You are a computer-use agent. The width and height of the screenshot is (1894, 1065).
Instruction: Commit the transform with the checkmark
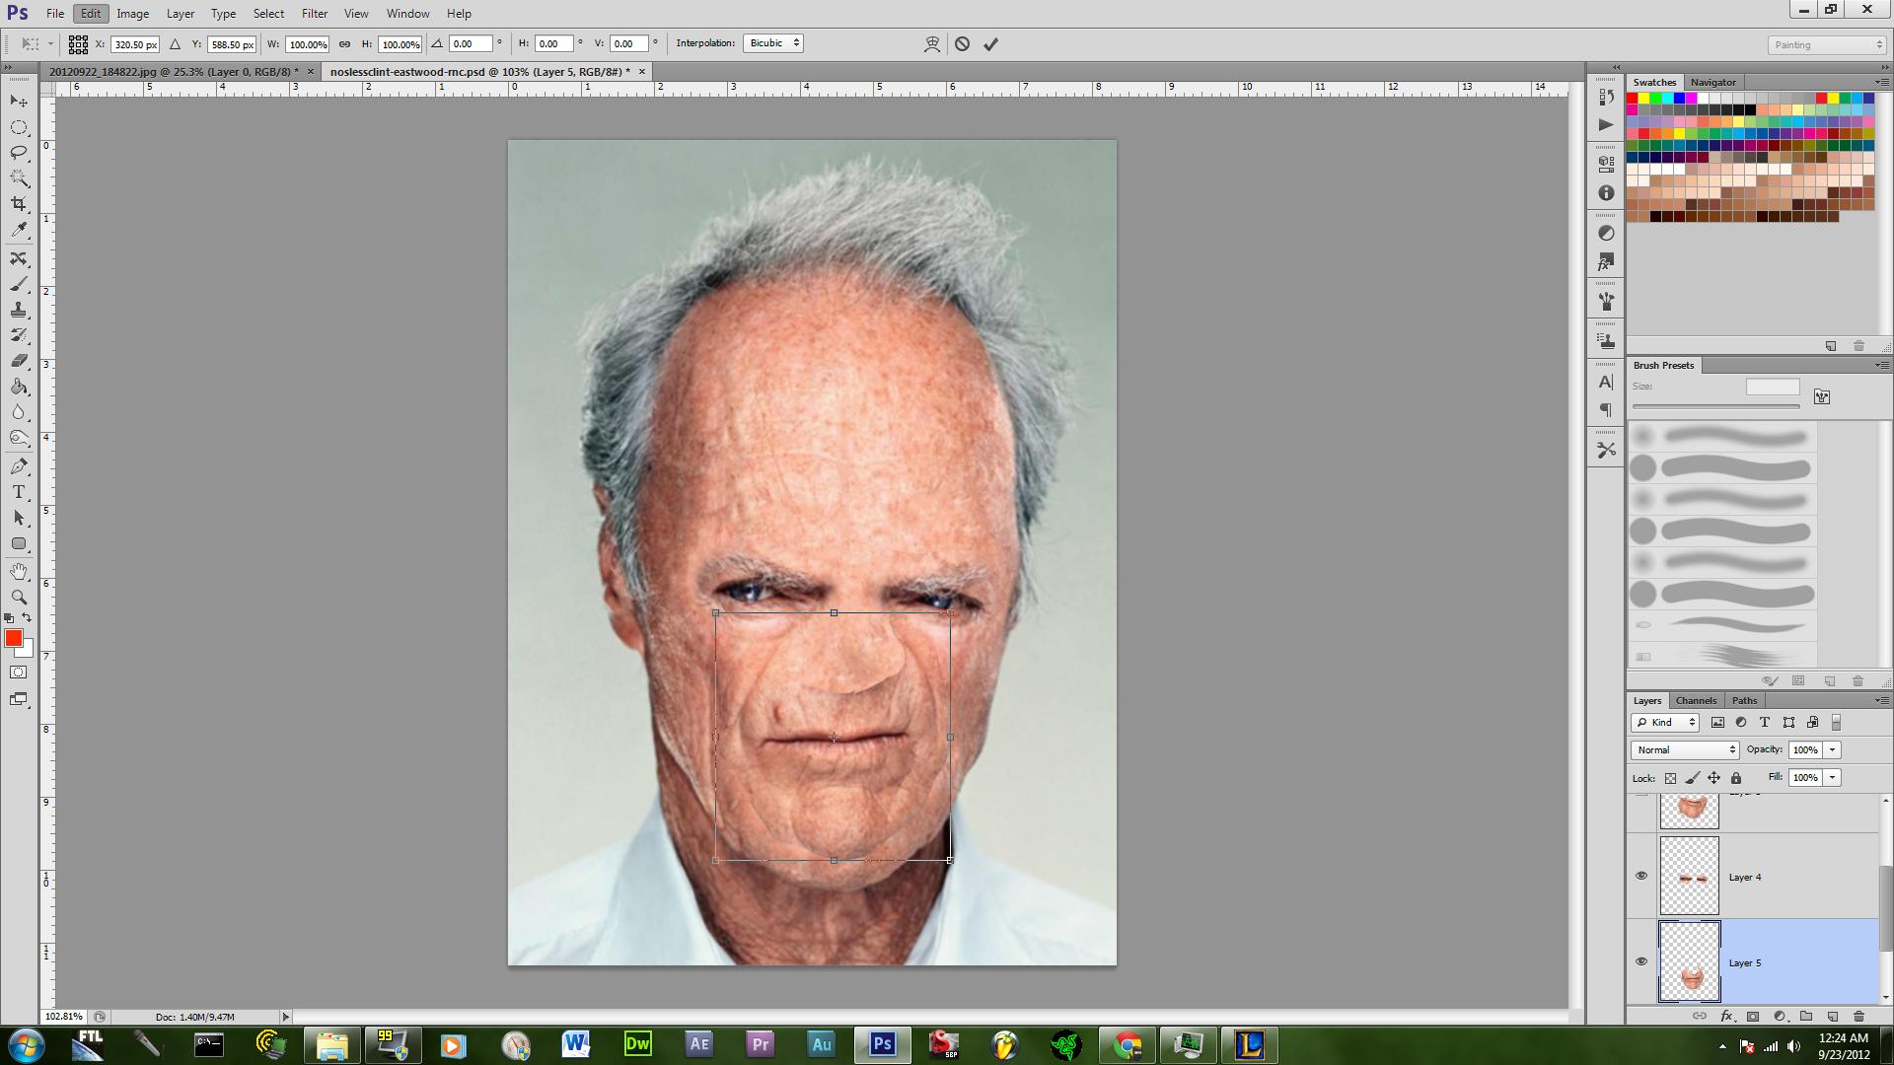coord(990,44)
